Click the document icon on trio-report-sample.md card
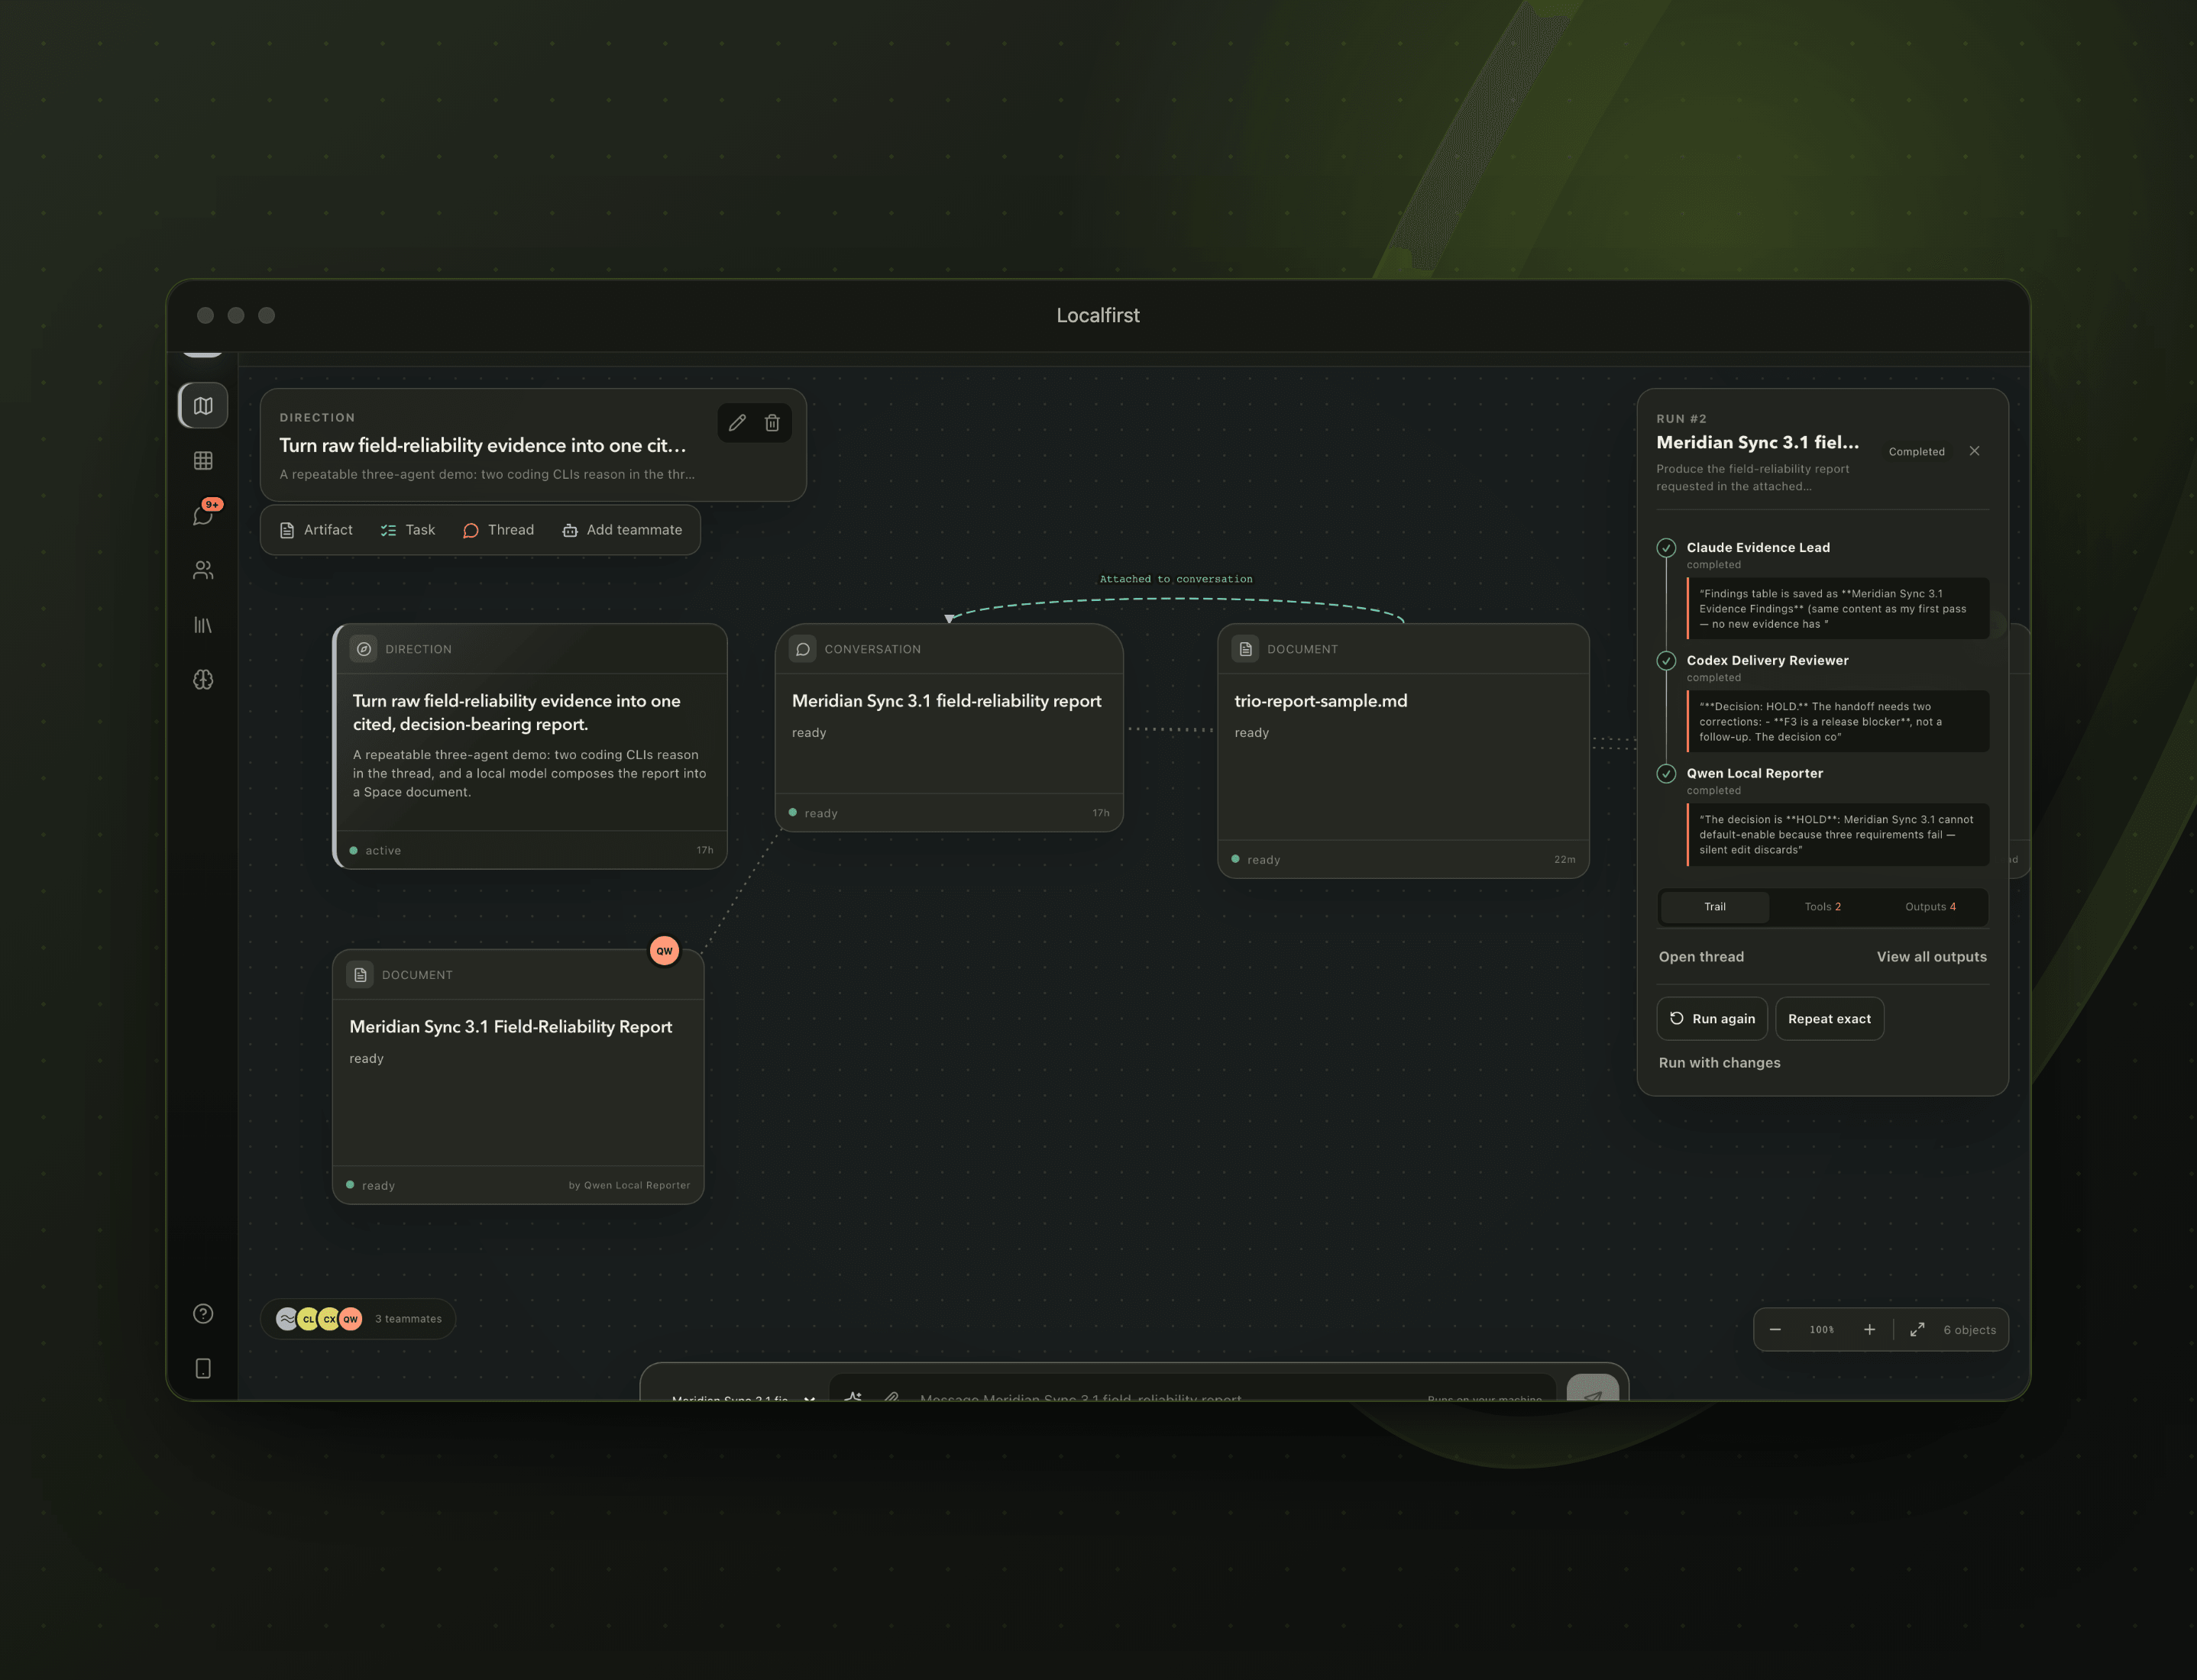This screenshot has width=2197, height=1680. pyautogui.click(x=1246, y=649)
